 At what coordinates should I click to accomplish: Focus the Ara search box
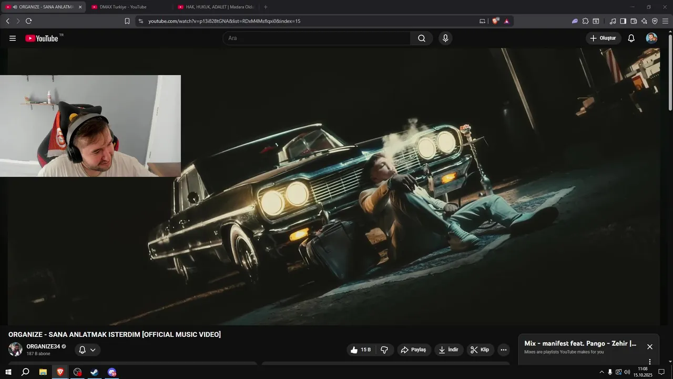[317, 38]
